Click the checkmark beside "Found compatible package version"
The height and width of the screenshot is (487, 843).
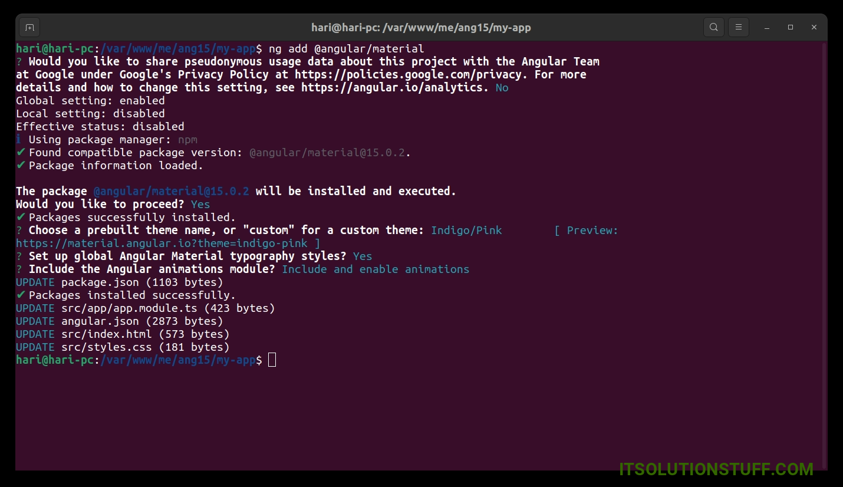[x=21, y=153]
